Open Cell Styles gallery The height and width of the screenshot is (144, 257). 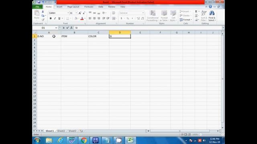tap(173, 16)
